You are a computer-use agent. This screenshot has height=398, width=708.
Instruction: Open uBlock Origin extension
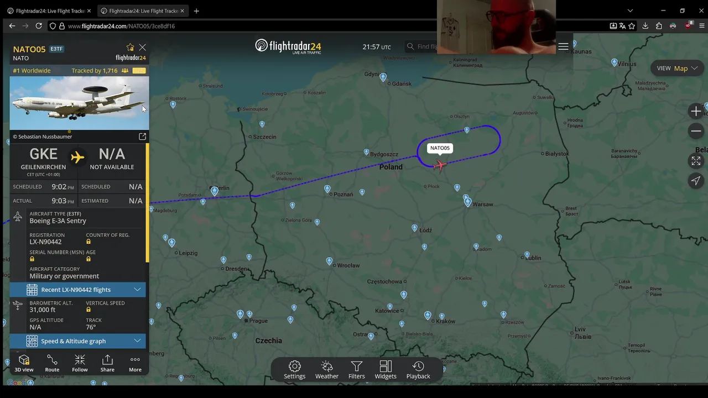coord(688,25)
